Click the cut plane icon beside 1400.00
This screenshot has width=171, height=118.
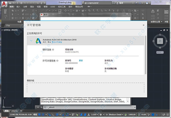(x=126, y=115)
